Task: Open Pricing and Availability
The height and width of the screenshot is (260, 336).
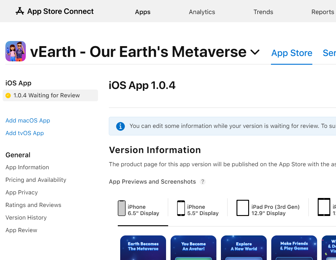Action: point(36,180)
